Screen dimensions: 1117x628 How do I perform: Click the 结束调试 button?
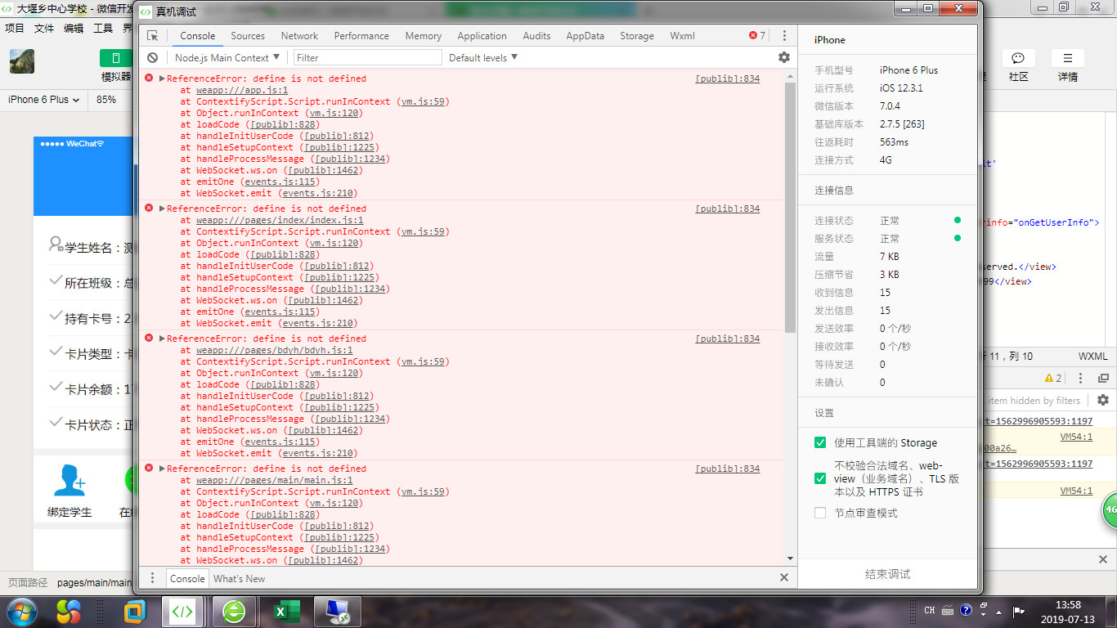click(x=887, y=574)
